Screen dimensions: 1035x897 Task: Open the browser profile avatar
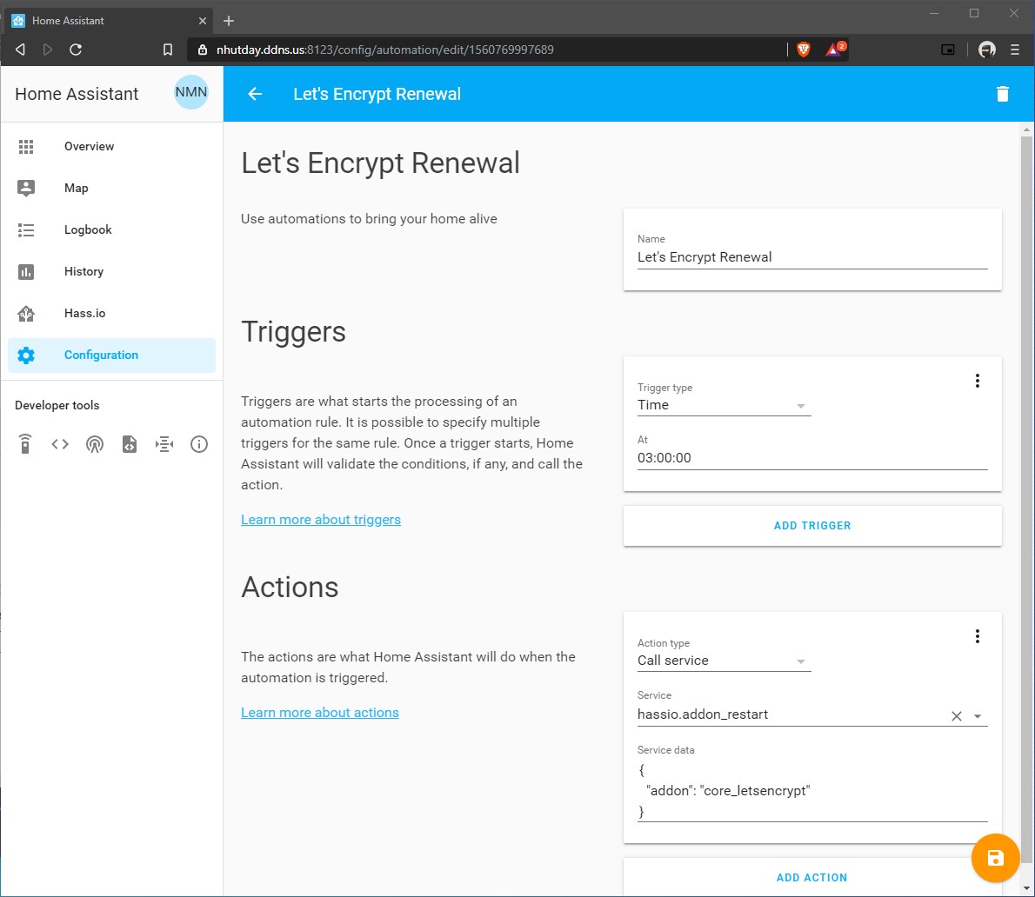987,50
